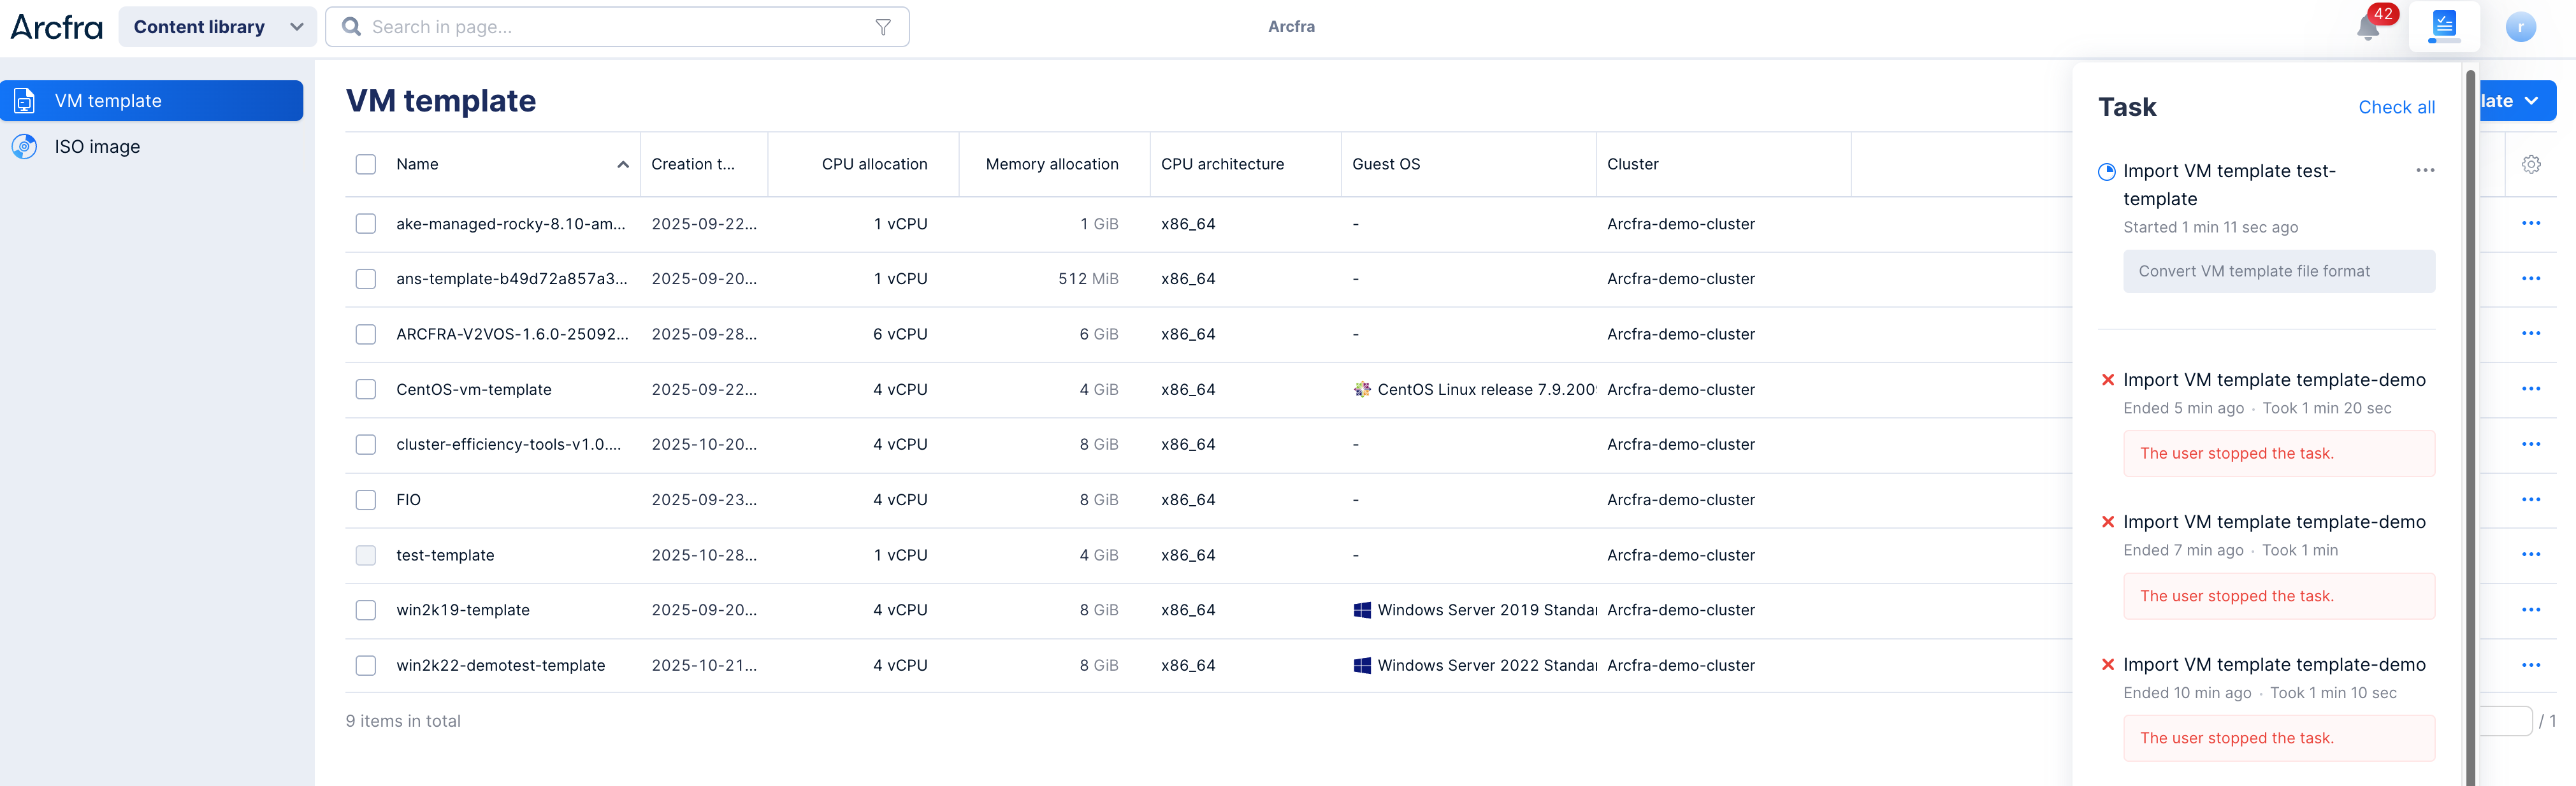
Task: Open more options for Import VM template test-template task
Action: tap(2424, 171)
